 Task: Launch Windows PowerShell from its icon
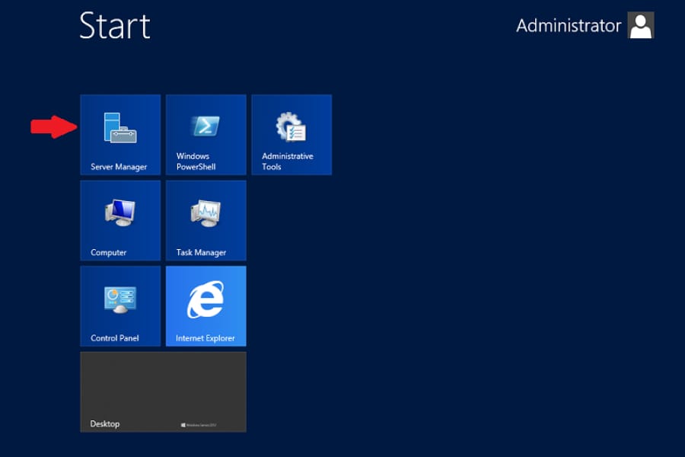pyautogui.click(x=205, y=126)
